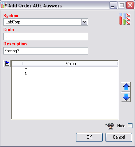
Task: Dismiss dialog using Cancel button
Action: pyautogui.click(x=119, y=137)
